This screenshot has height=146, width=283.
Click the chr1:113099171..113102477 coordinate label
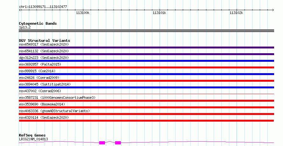[x=43, y=7]
